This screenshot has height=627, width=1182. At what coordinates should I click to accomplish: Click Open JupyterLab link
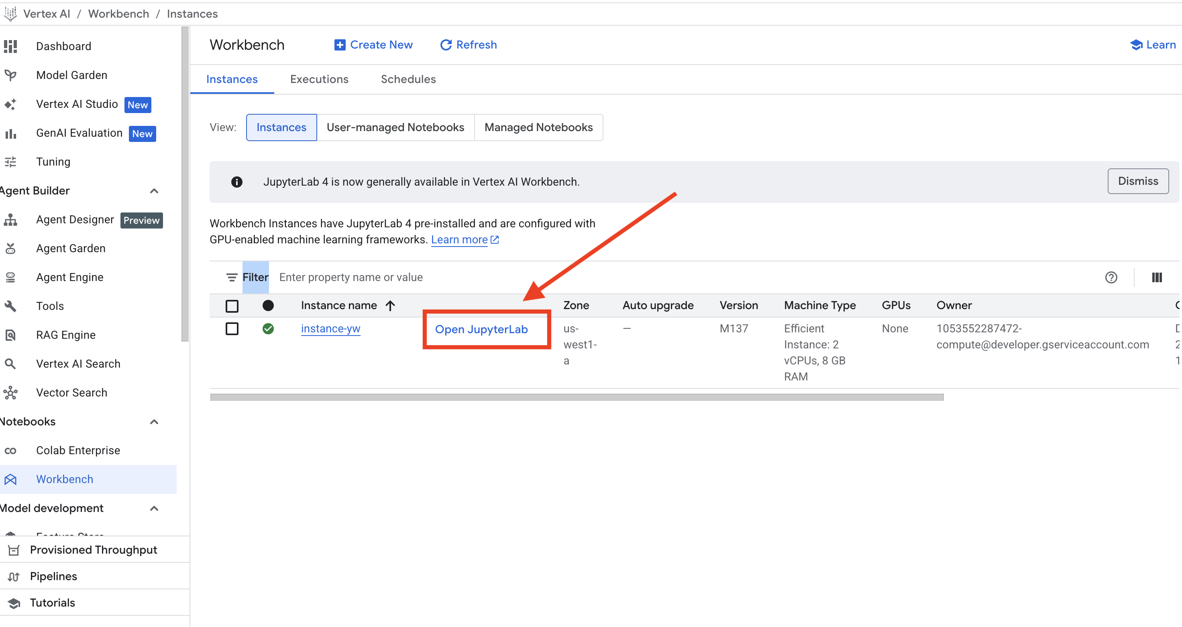coord(481,329)
